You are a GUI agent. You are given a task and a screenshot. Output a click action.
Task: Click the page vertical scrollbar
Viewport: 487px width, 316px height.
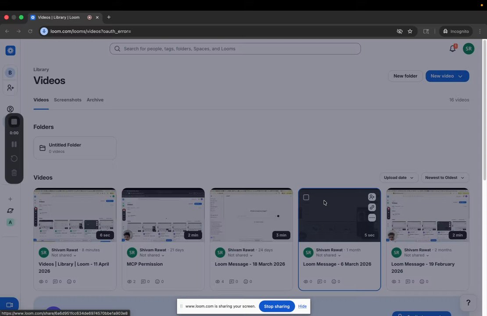click(484, 110)
